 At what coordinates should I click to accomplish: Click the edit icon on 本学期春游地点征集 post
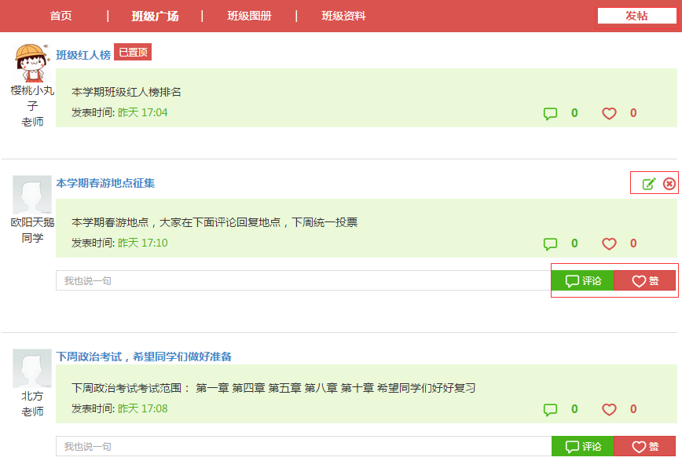[649, 184]
